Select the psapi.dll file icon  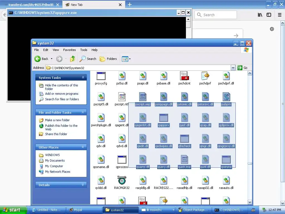143,76
